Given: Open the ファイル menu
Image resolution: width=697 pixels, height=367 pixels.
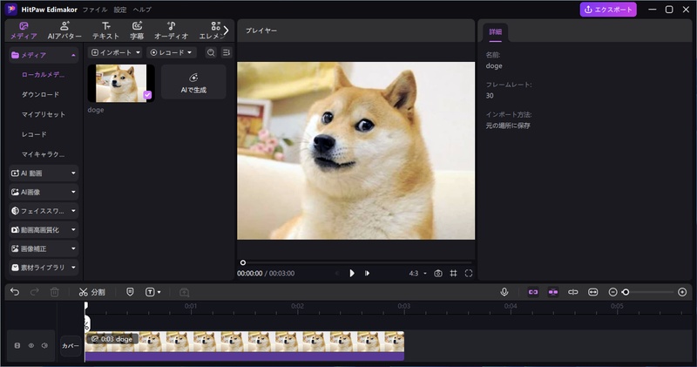Looking at the screenshot, I should pos(95,10).
